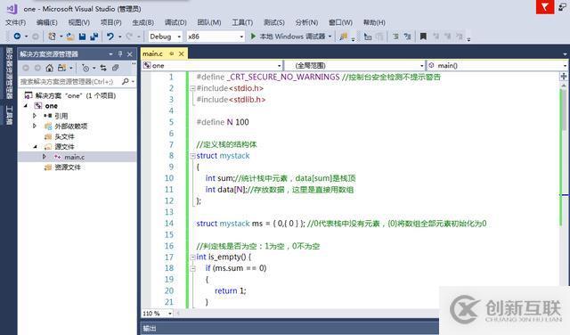Viewport: 570px width, 335px height.
Task: Click the Visual Studio logo in title bar
Action: (12, 8)
